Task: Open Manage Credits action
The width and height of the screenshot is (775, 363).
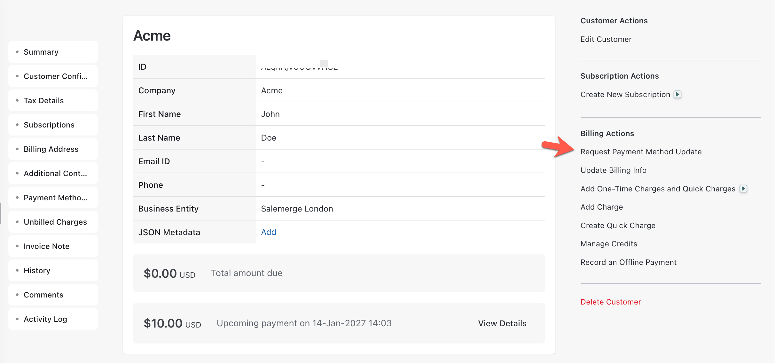Action: pyautogui.click(x=608, y=244)
